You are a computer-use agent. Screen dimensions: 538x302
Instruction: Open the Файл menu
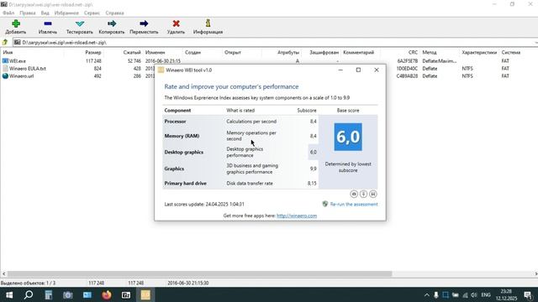[x=8, y=13]
